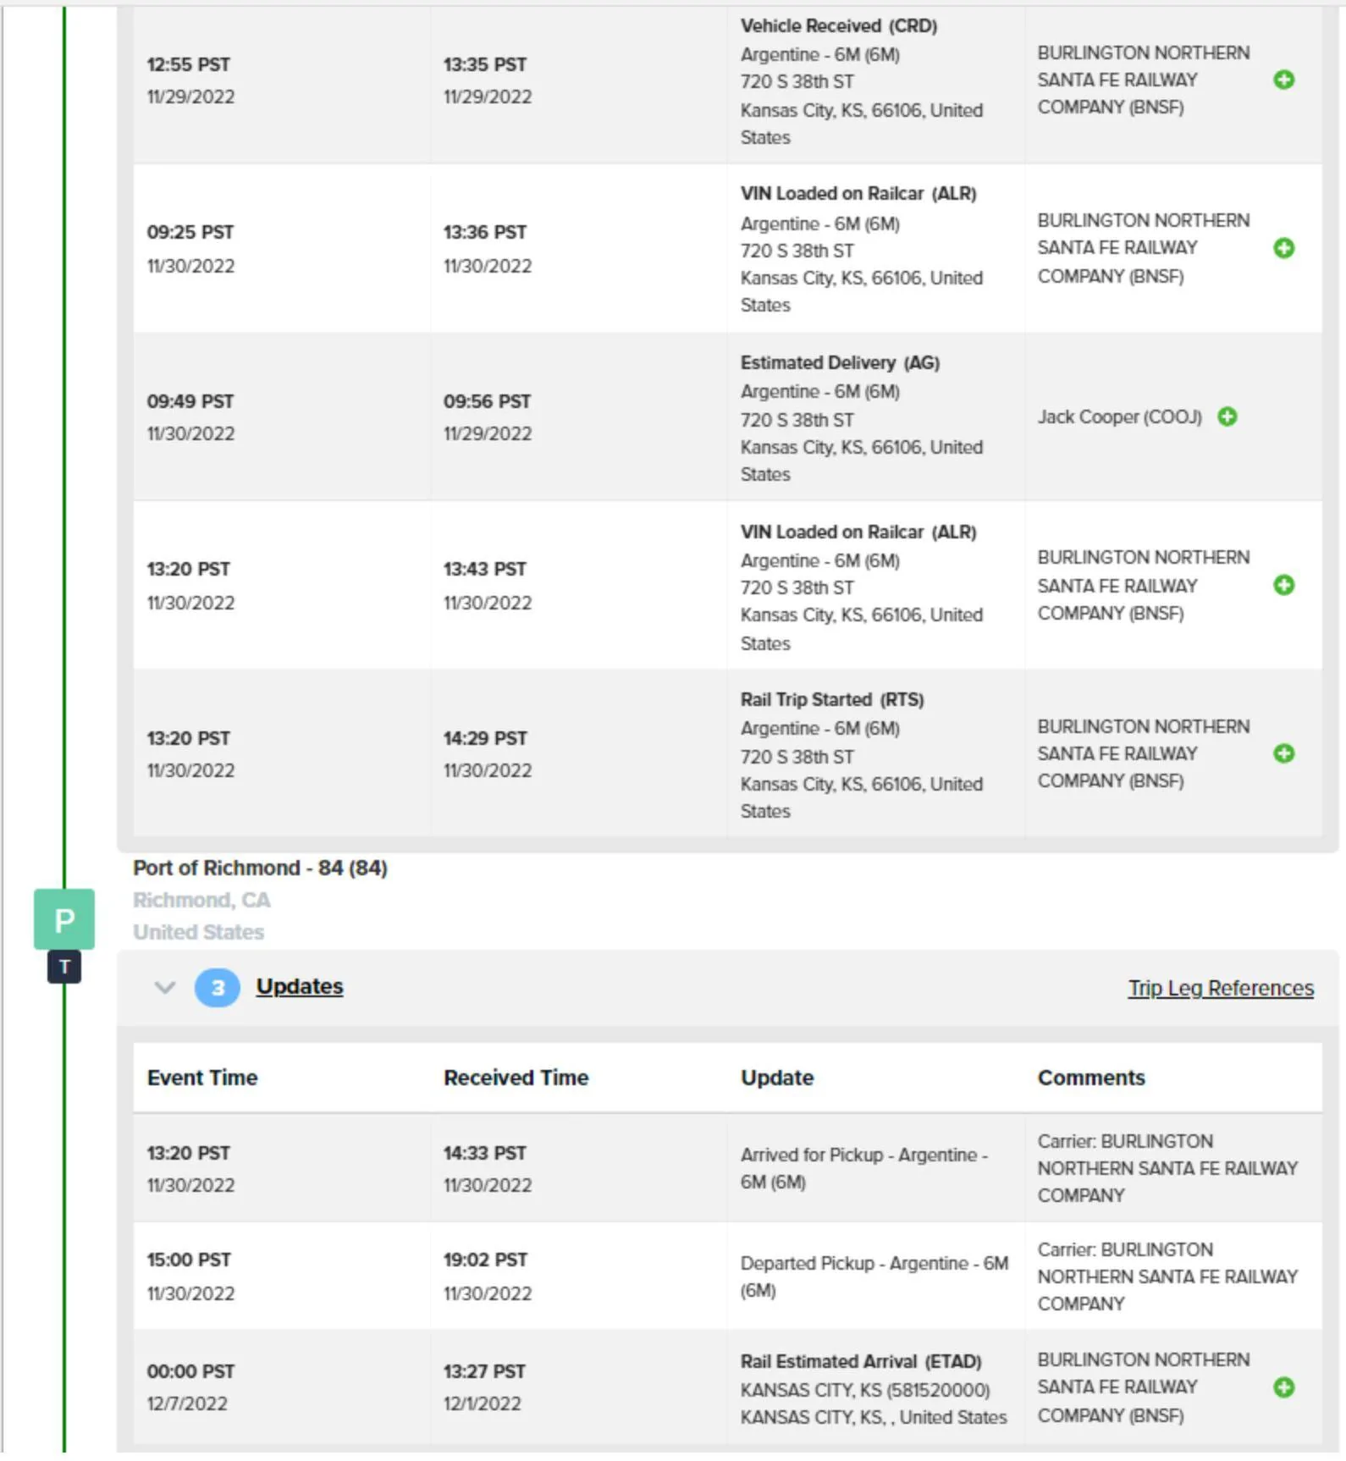The image size is (1346, 1461).
Task: Open the Updates link
Action: [300, 987]
